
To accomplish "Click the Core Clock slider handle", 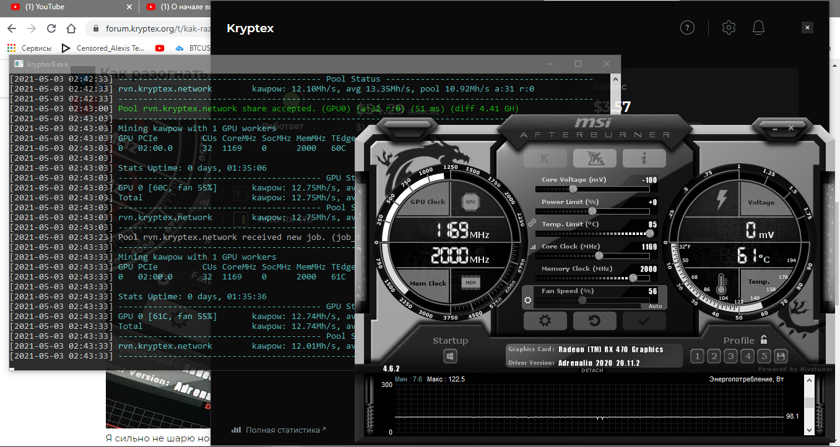I will point(599,255).
